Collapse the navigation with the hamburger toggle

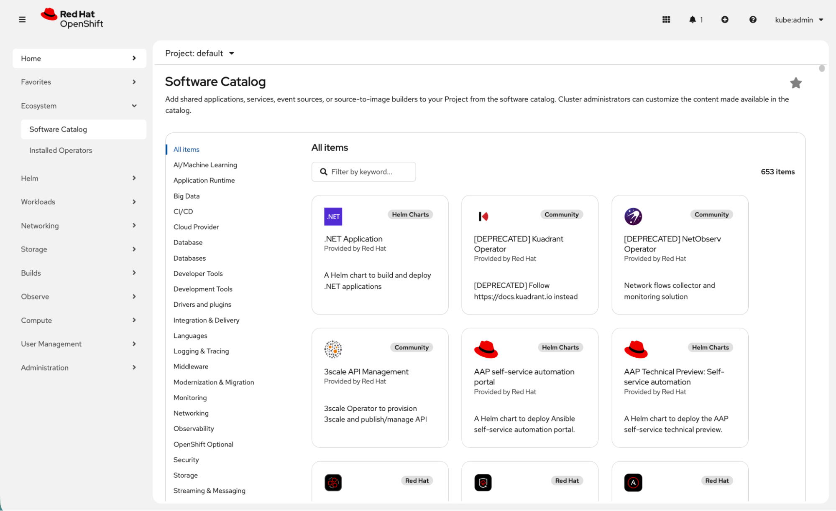tap(22, 19)
